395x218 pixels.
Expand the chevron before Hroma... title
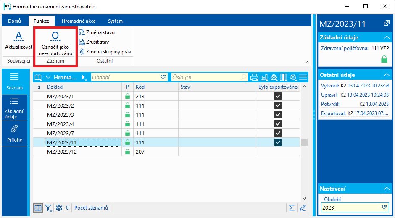coord(48,77)
